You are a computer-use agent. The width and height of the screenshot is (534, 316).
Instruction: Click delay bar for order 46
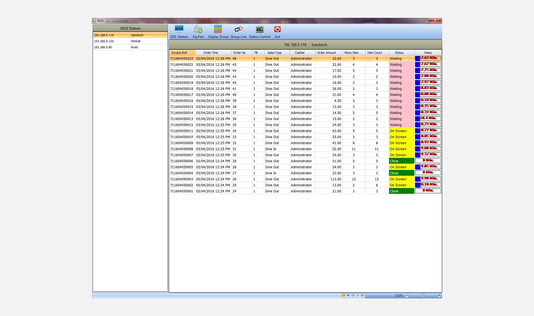(x=428, y=58)
